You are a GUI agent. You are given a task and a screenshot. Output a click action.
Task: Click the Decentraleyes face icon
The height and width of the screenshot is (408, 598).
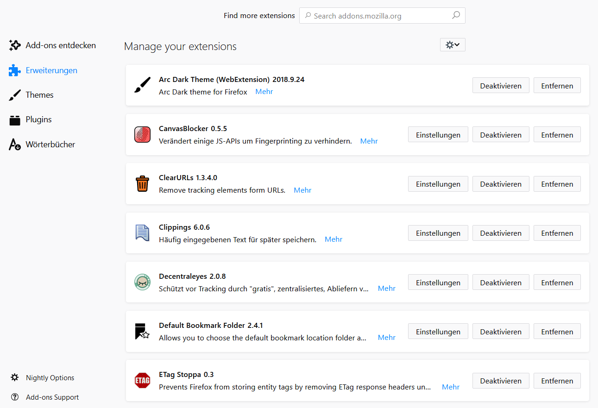(x=142, y=282)
